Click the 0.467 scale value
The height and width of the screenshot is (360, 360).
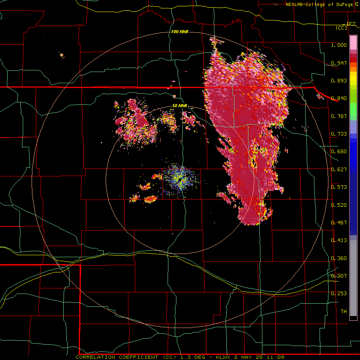[x=339, y=223]
